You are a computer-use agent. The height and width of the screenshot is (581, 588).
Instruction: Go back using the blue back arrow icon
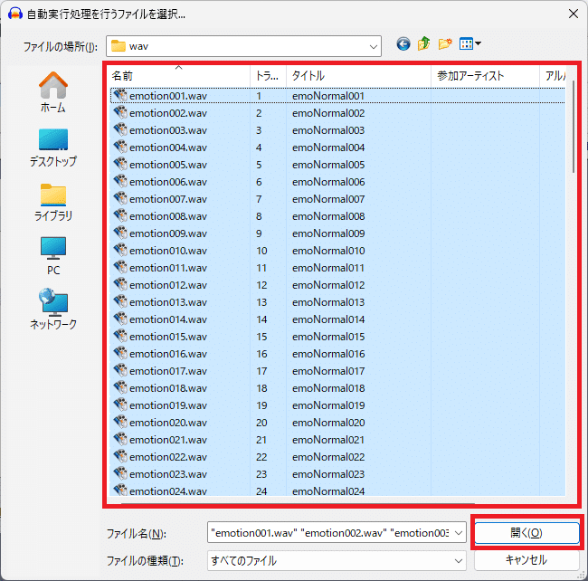(x=403, y=44)
